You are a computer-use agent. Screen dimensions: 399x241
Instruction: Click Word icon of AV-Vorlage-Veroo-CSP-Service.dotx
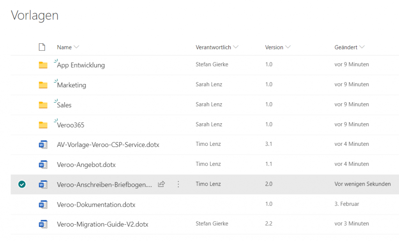click(x=43, y=145)
